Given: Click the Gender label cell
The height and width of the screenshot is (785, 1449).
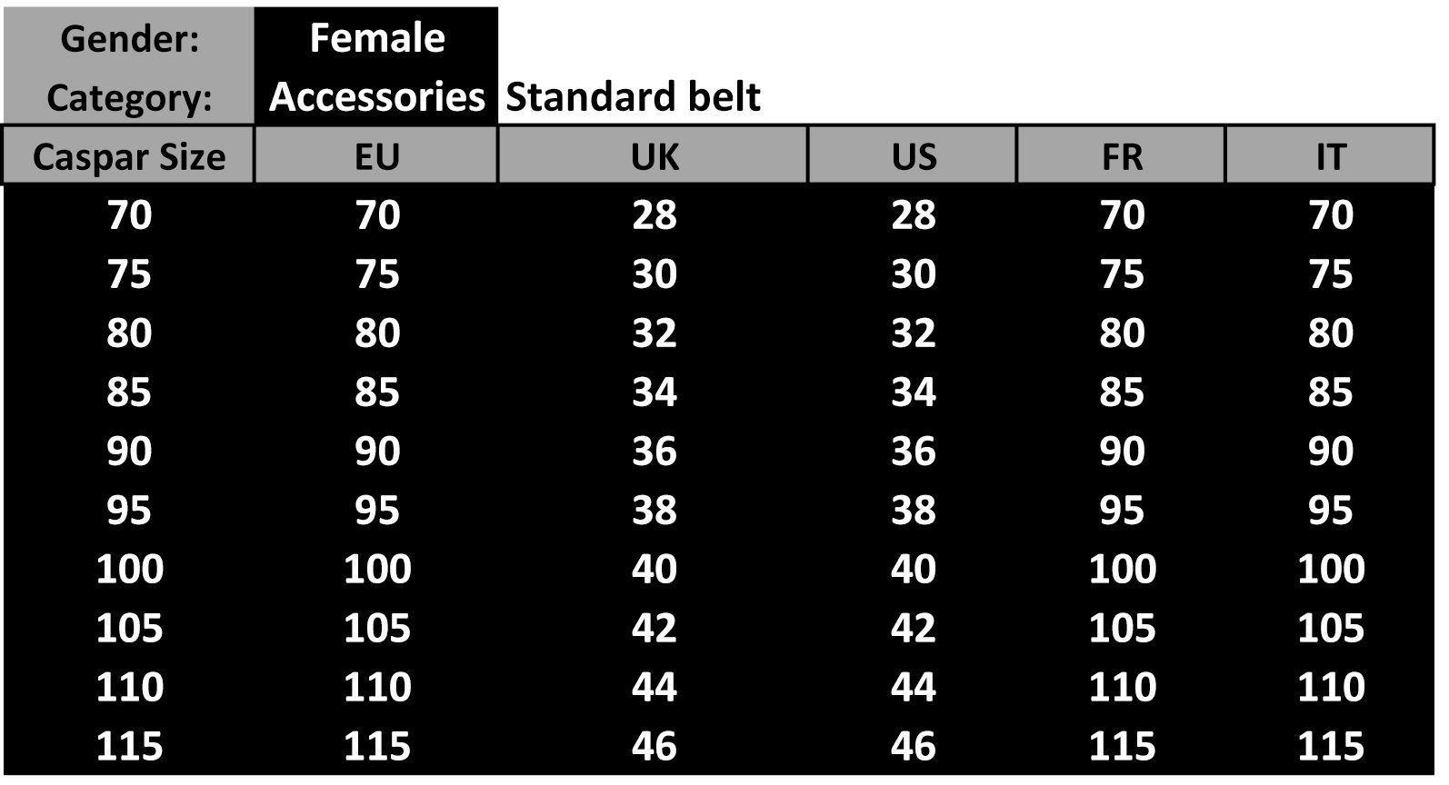Looking at the screenshot, I should tap(128, 39).
